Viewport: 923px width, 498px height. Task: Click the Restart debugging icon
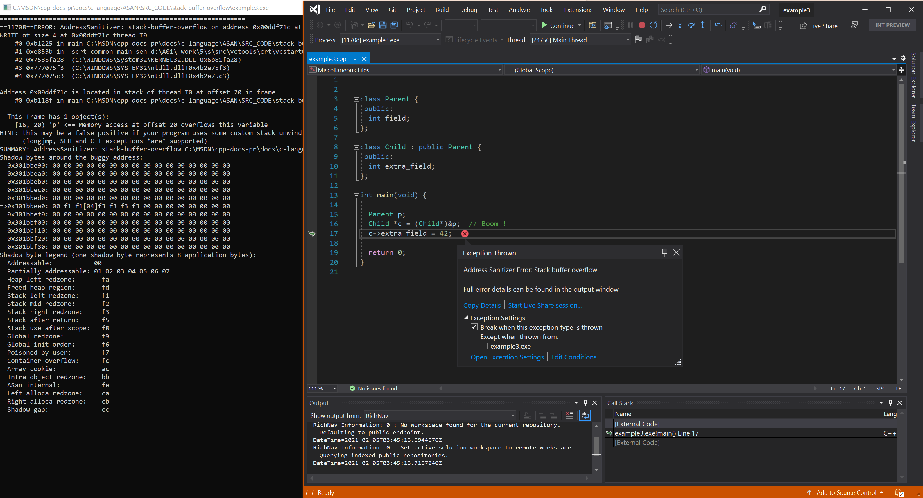click(x=653, y=25)
